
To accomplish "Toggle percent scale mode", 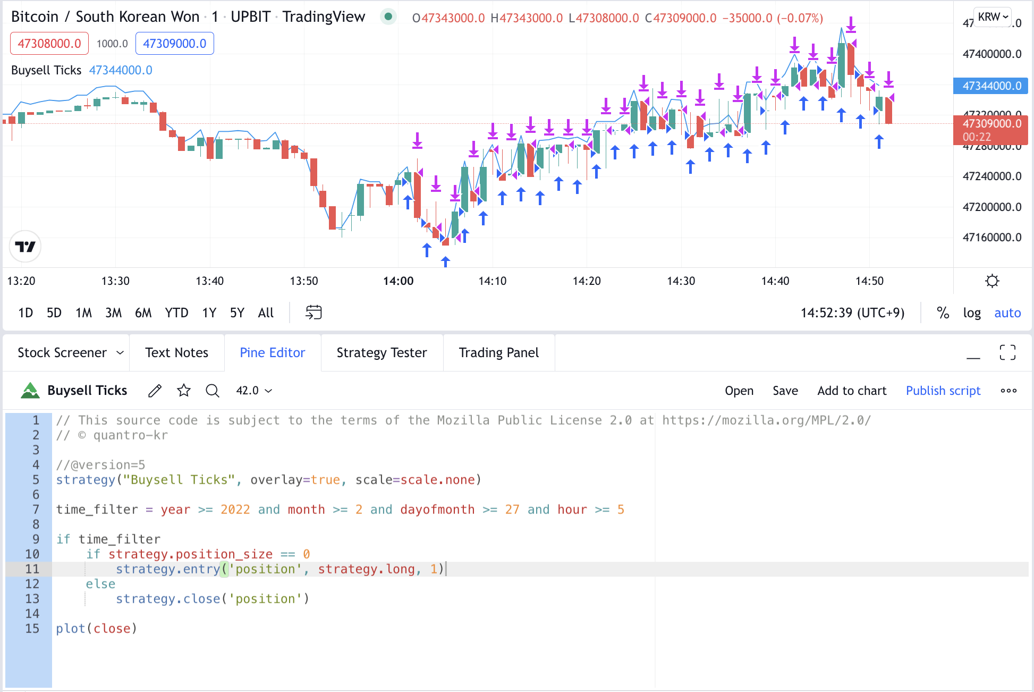I will [x=943, y=313].
